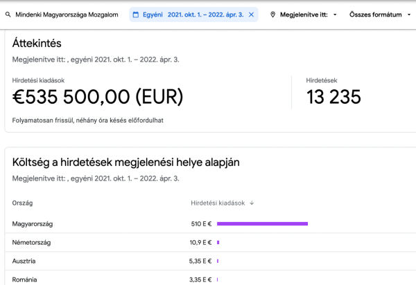Click the 'Hirdetések' label
The height and width of the screenshot is (285, 416).
(x=322, y=80)
